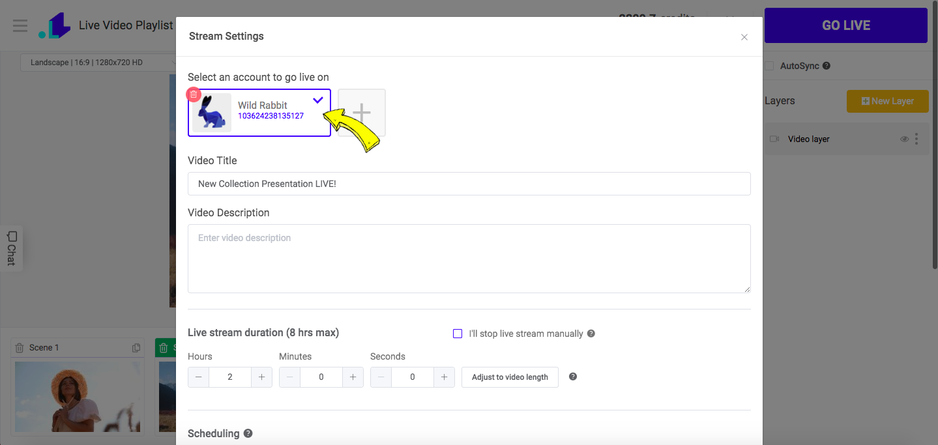Click the Video Description text area
The image size is (938, 445).
[x=469, y=259]
